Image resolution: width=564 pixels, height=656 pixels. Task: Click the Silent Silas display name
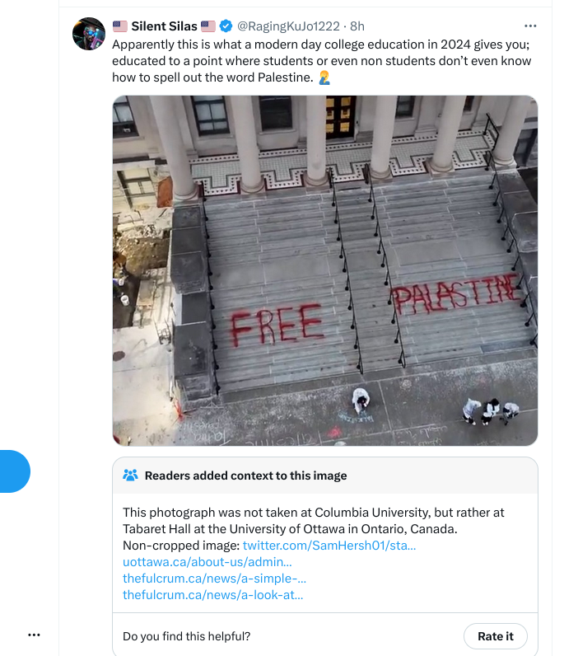[164, 26]
